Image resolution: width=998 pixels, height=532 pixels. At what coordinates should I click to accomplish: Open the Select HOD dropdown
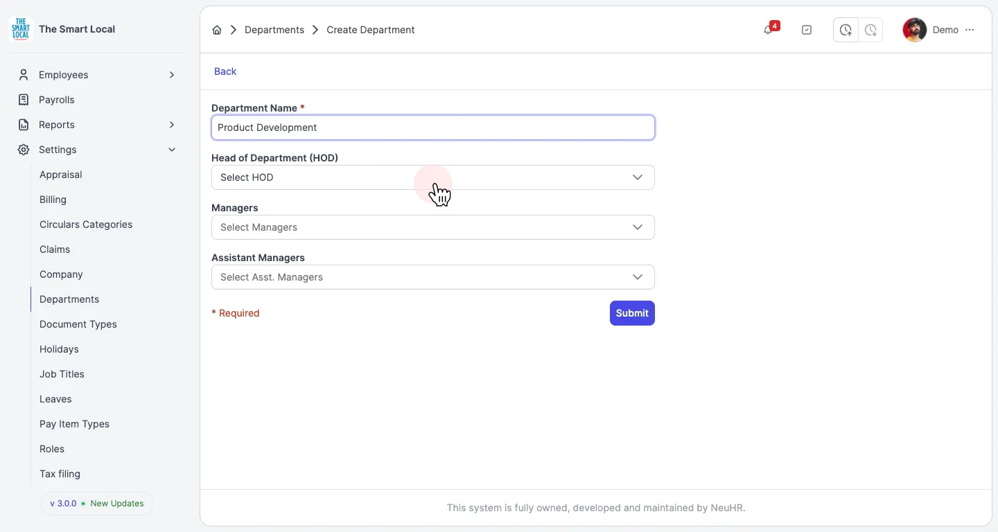433,177
